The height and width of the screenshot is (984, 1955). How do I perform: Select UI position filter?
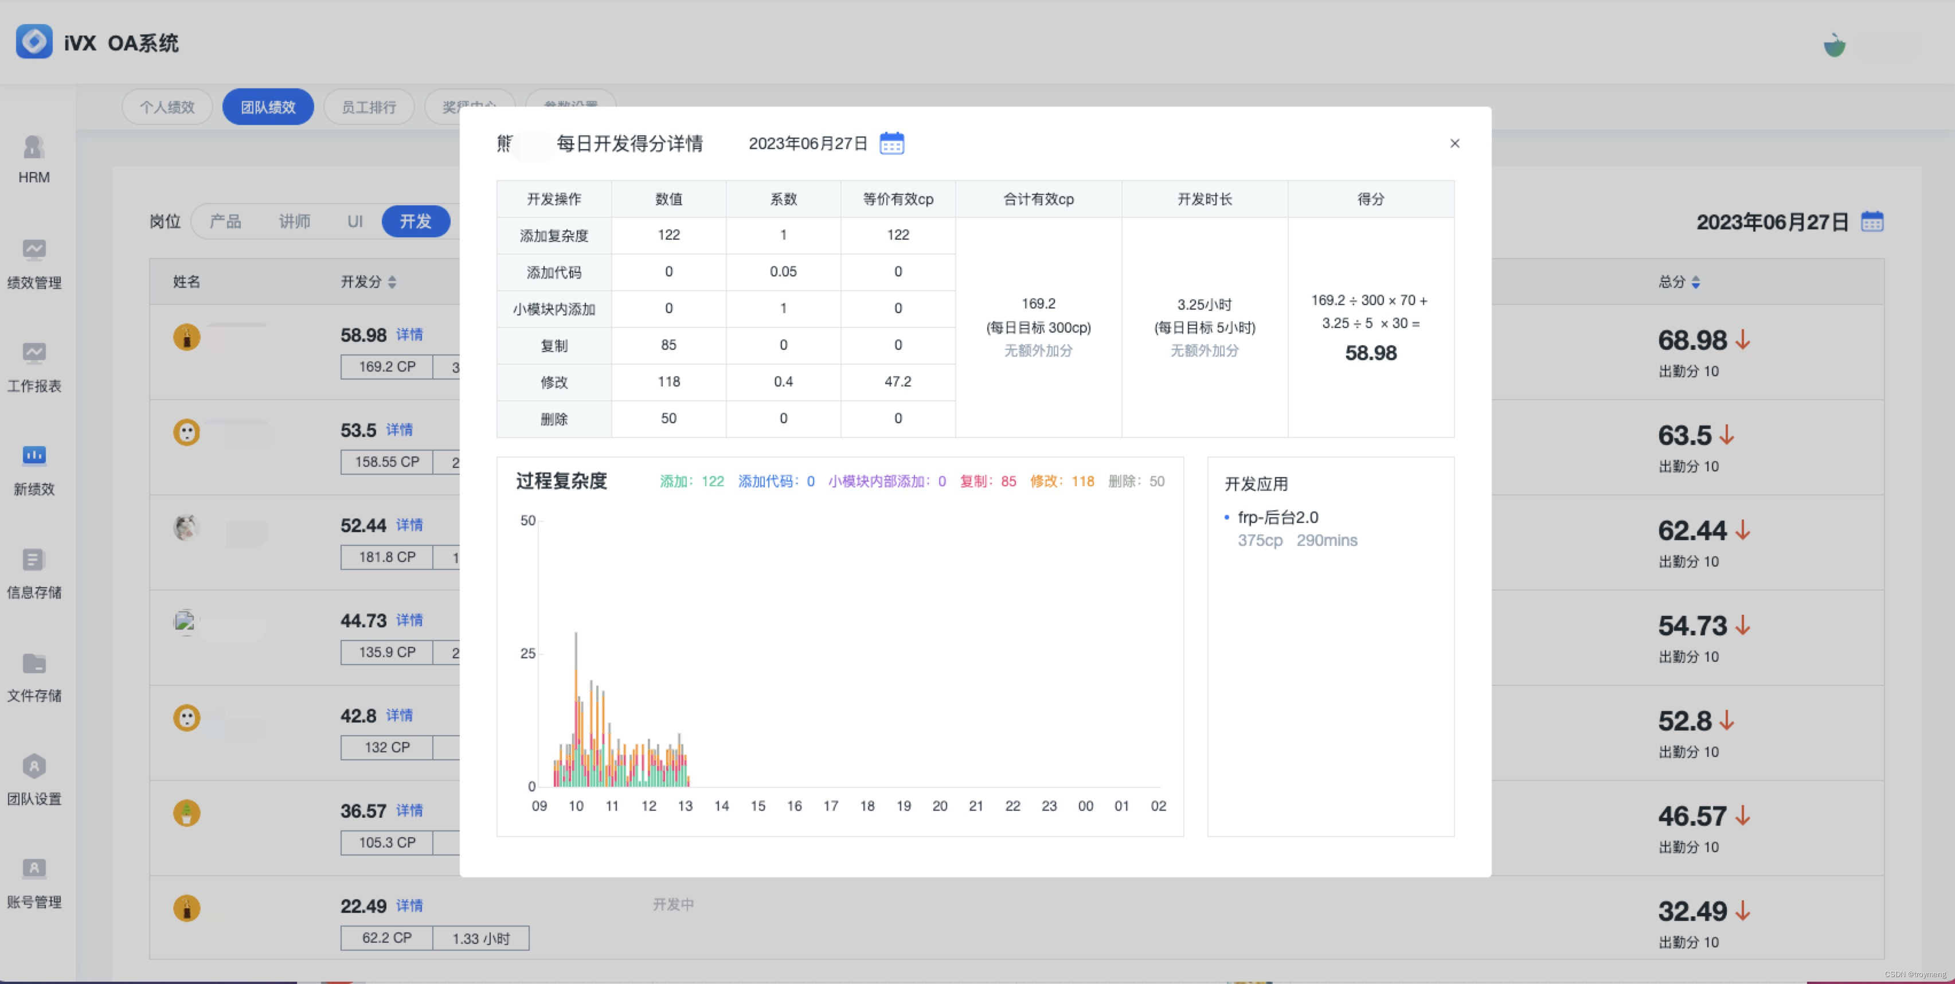coord(355,222)
